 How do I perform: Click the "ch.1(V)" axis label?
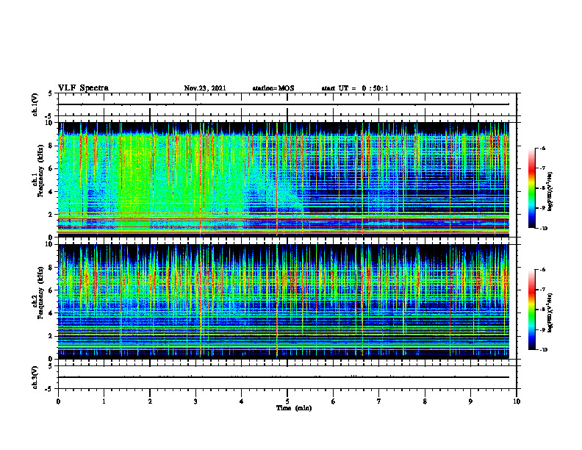[x=35, y=104]
